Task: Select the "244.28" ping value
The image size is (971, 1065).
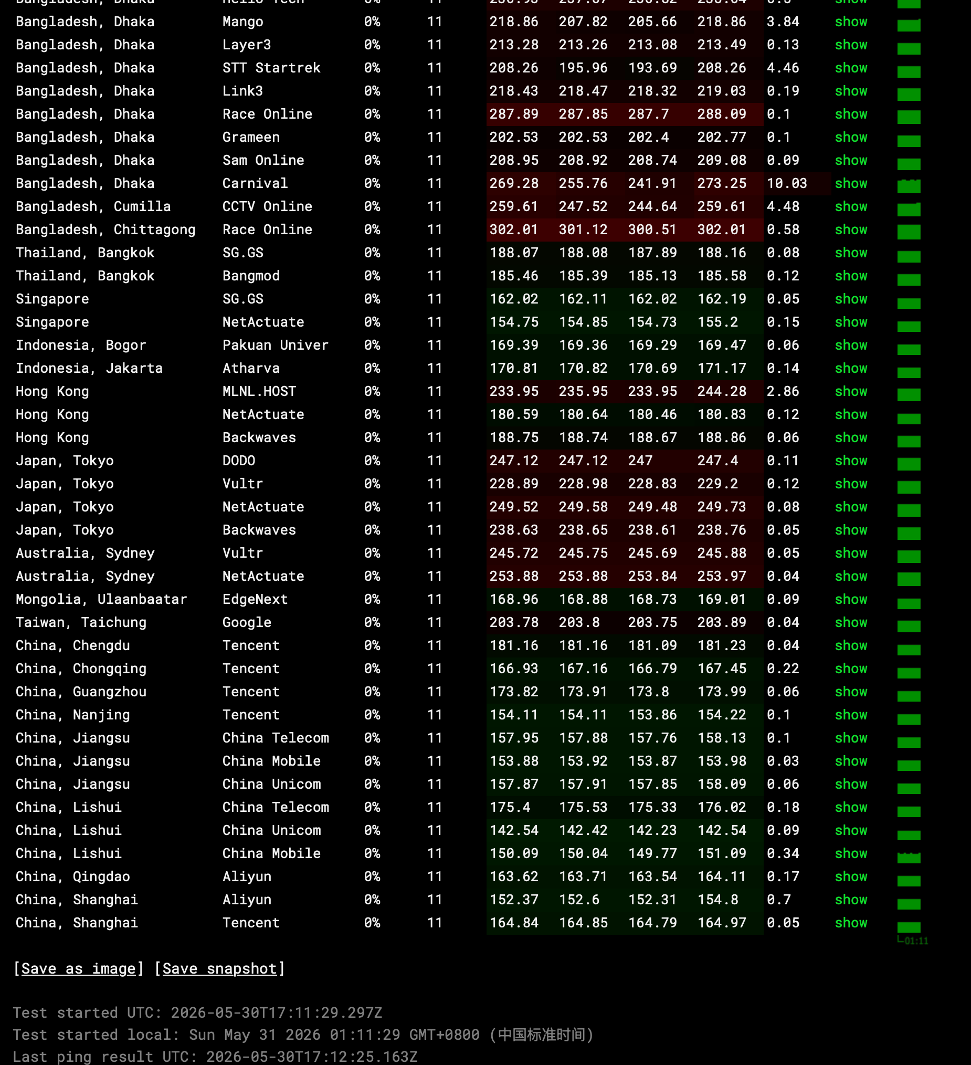Action: pos(722,391)
